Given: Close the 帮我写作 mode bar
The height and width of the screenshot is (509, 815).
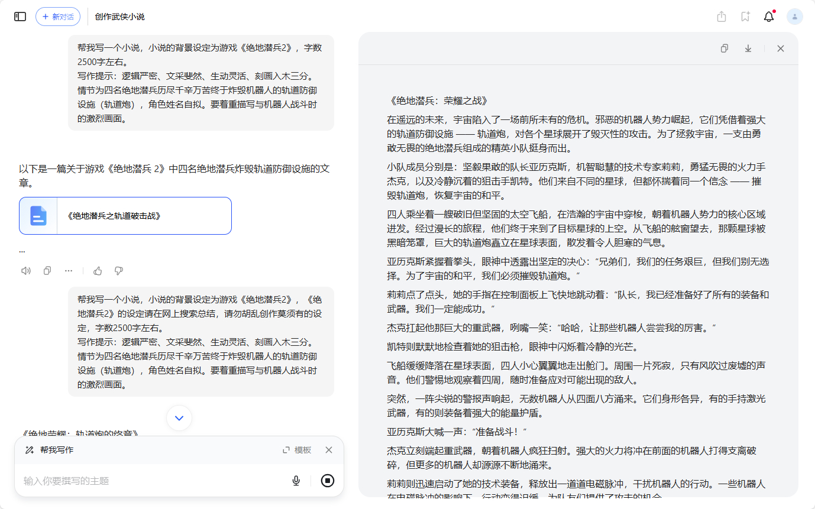Looking at the screenshot, I should click(329, 450).
